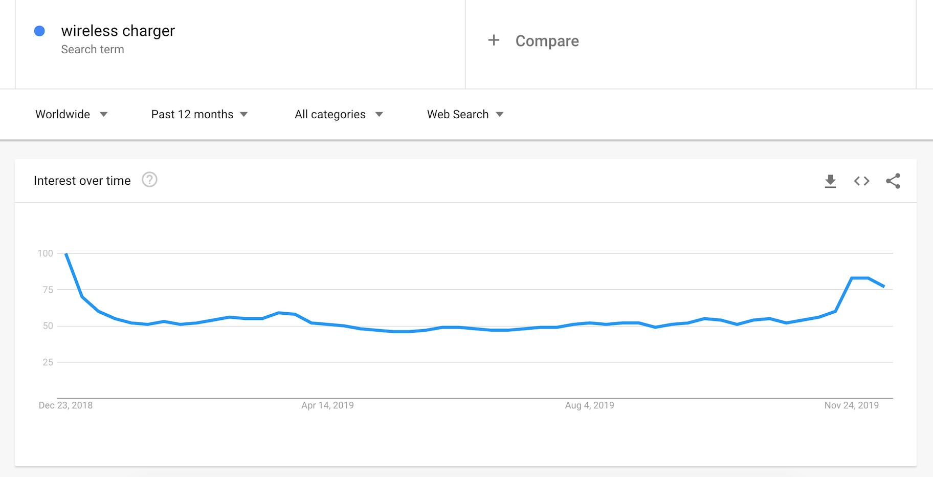Click the Dec 23, 2018 axis label

(x=65, y=405)
